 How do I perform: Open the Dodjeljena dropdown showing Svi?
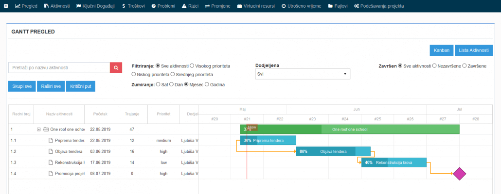tap(303, 74)
